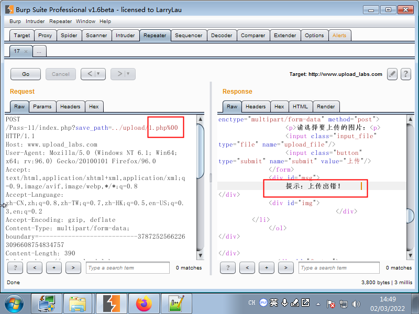419x314 pixels.
Task: Click the plus button in response search
Action: [x=267, y=267]
